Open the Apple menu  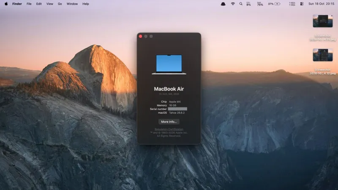click(6, 4)
